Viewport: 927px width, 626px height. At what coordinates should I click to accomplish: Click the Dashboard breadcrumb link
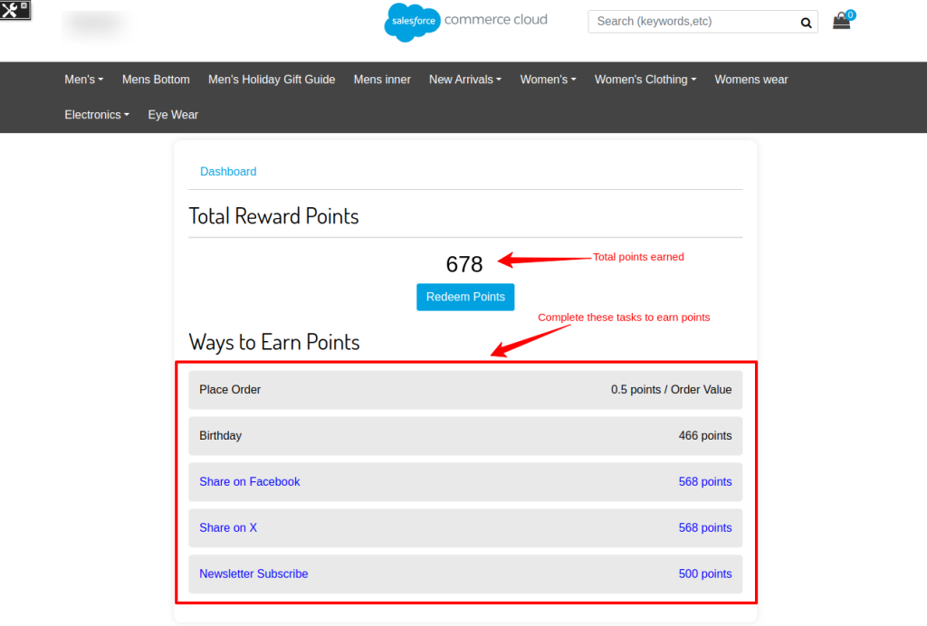pyautogui.click(x=228, y=172)
